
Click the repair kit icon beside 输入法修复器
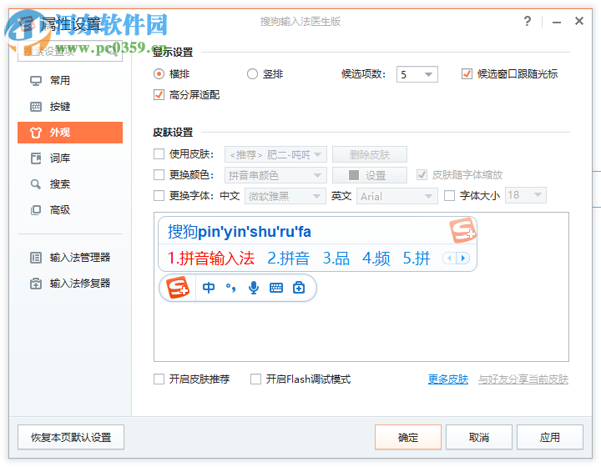(x=36, y=284)
